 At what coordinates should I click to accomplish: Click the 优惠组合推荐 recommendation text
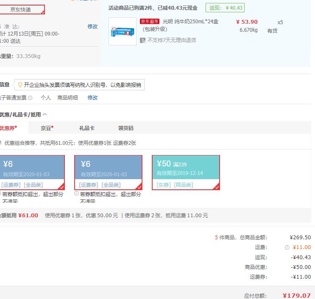pyautogui.click(x=70, y=143)
